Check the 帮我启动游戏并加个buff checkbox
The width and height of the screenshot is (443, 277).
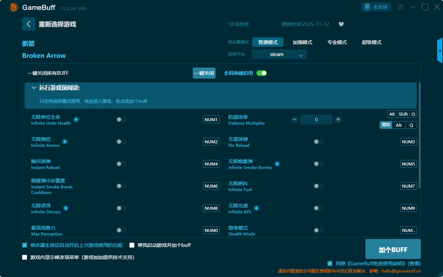132,245
